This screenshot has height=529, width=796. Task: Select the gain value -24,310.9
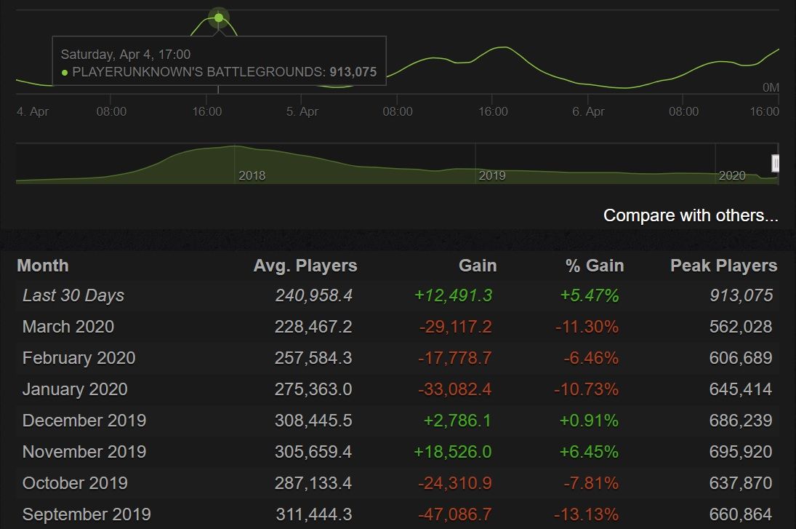[455, 483]
